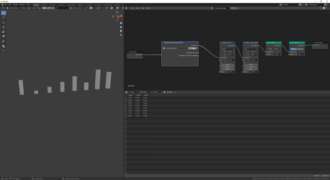Activate the Cursor tool
Image resolution: width=330 pixels, height=180 pixels.
(4, 17)
